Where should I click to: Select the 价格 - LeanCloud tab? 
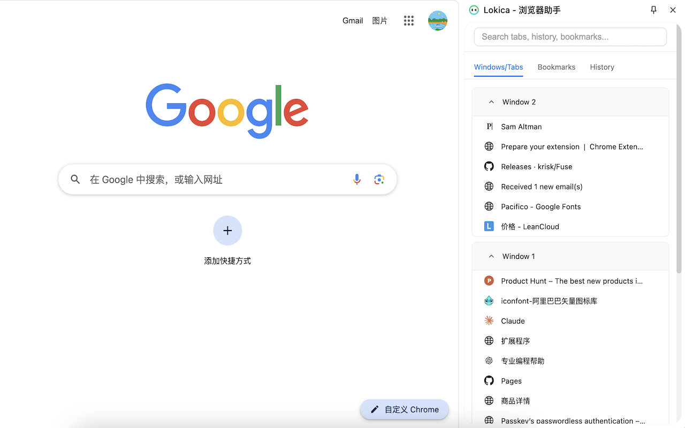[x=570, y=226]
